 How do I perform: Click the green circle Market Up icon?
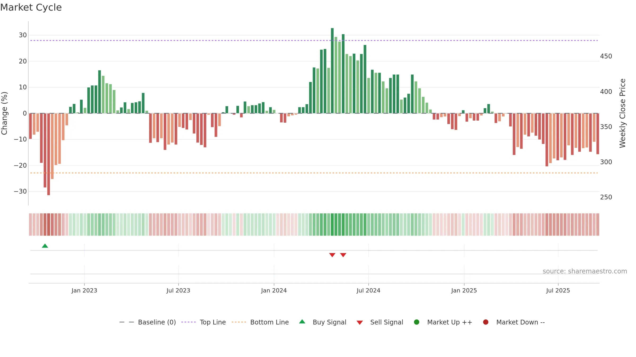tap(417, 322)
